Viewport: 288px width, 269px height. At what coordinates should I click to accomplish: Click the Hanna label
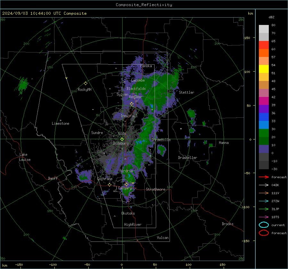click(224, 143)
